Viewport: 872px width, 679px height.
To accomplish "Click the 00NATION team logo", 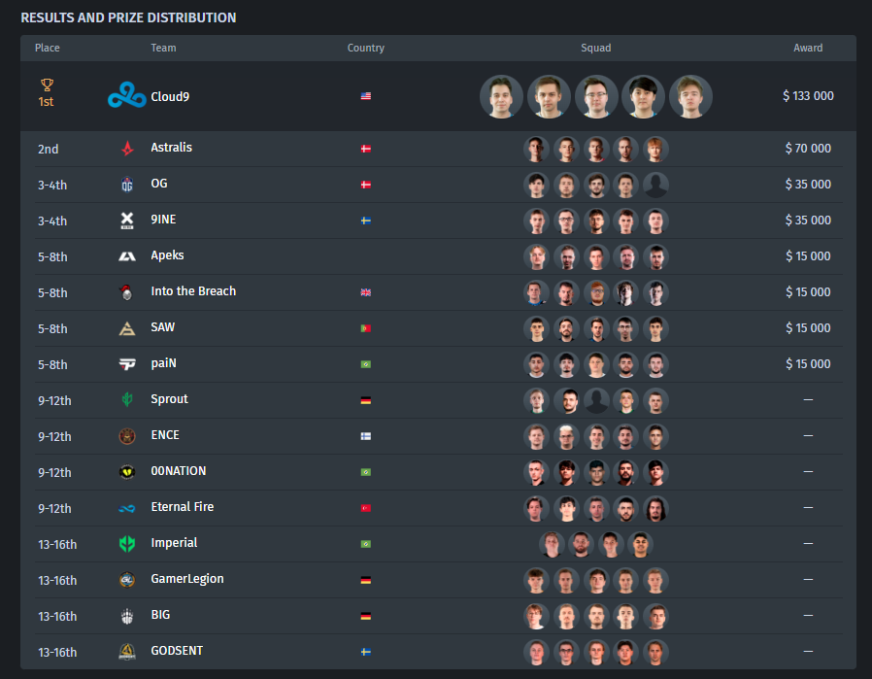I will pos(127,472).
